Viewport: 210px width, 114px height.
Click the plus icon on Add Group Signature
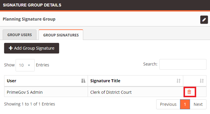click(11, 48)
